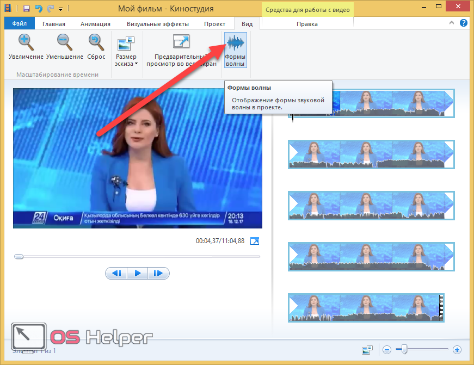474x365 pixels.
Task: Open the help question mark icon
Action: click(464, 23)
